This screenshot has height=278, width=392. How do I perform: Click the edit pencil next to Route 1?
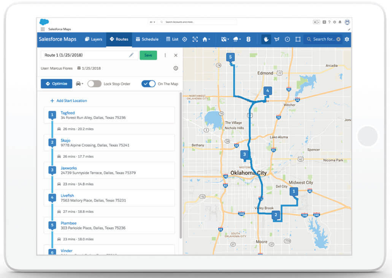(131, 55)
